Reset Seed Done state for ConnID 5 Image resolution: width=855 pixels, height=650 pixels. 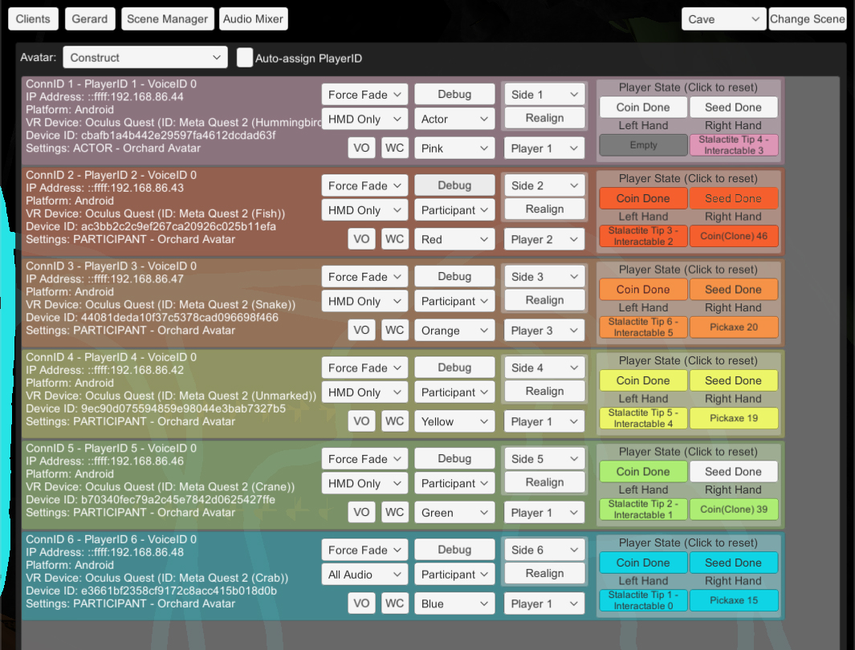(x=734, y=471)
